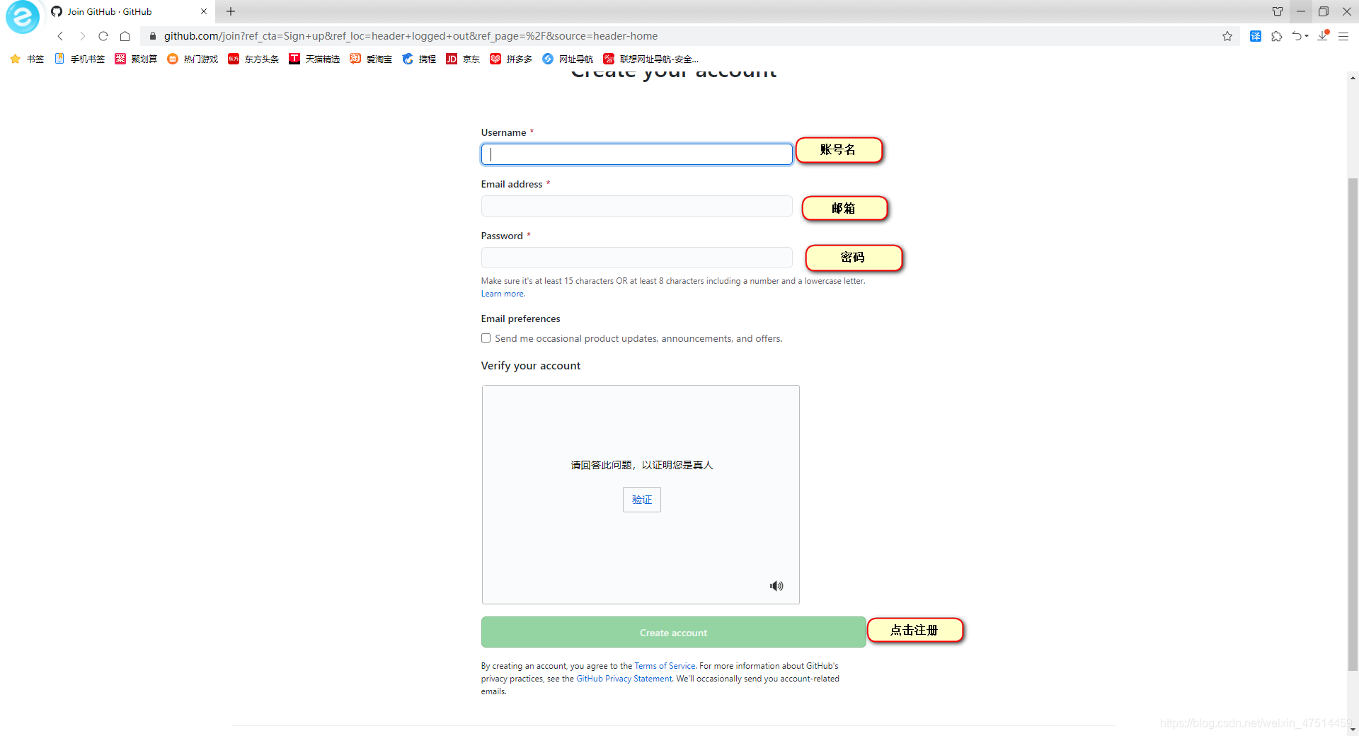Go back to the previous page
This screenshot has height=736, width=1359.
pos(60,36)
